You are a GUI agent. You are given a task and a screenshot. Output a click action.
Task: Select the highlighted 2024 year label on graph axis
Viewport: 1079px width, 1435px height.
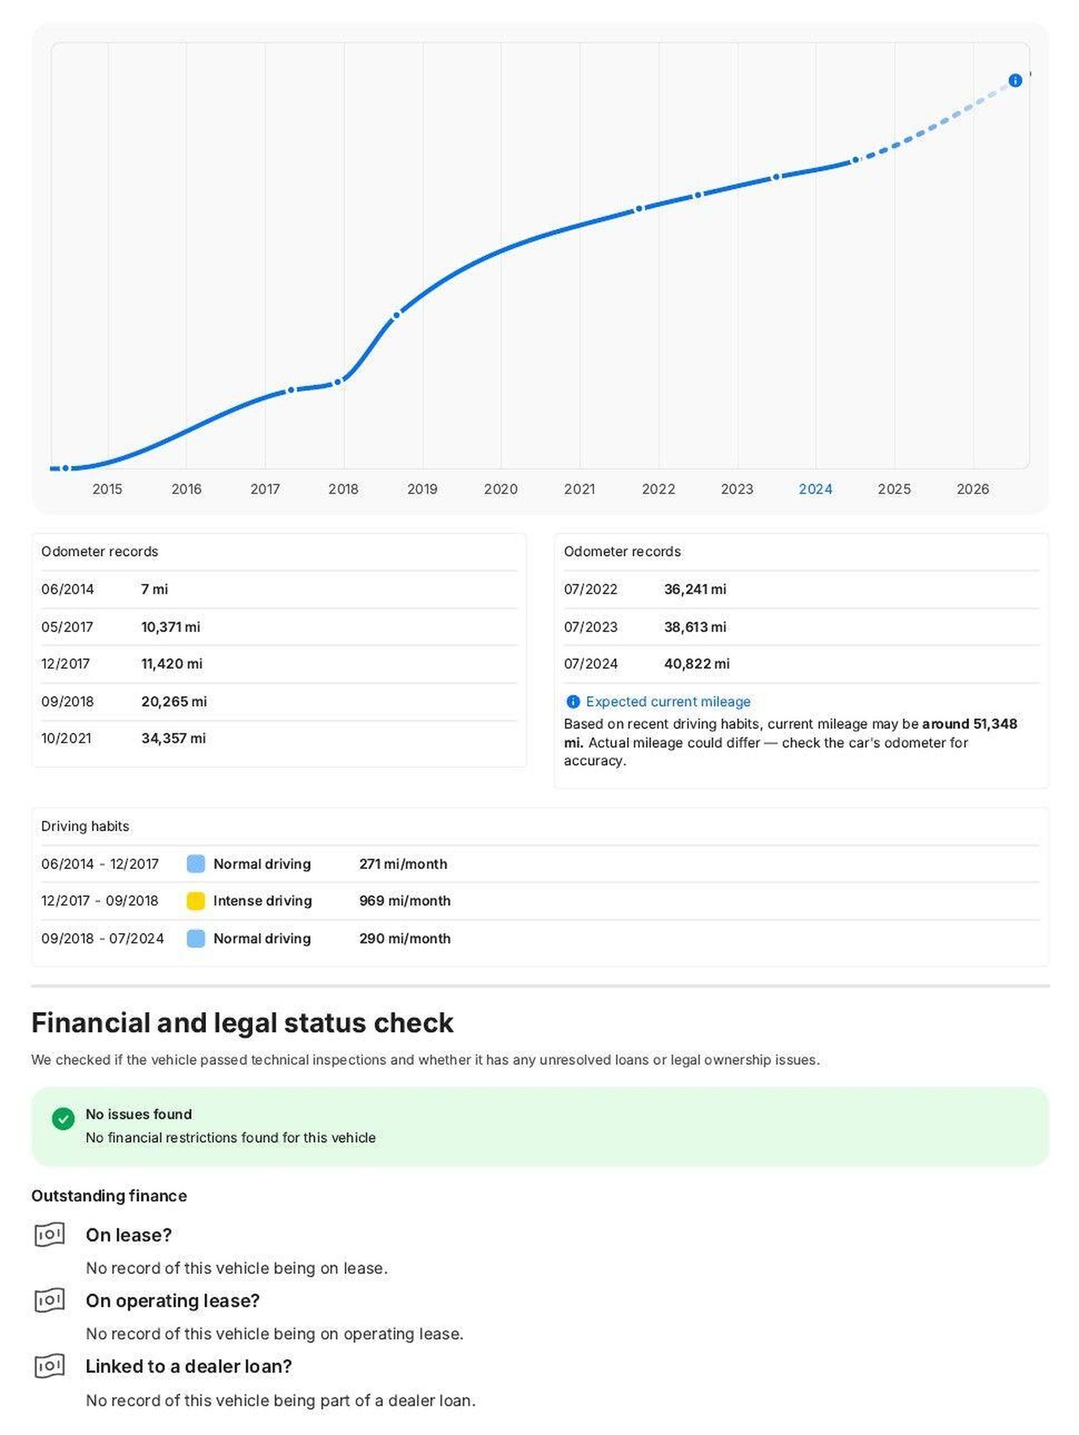(815, 489)
